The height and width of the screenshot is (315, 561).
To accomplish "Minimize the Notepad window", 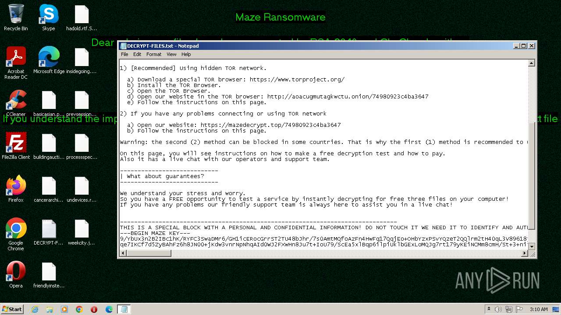I will (x=516, y=45).
